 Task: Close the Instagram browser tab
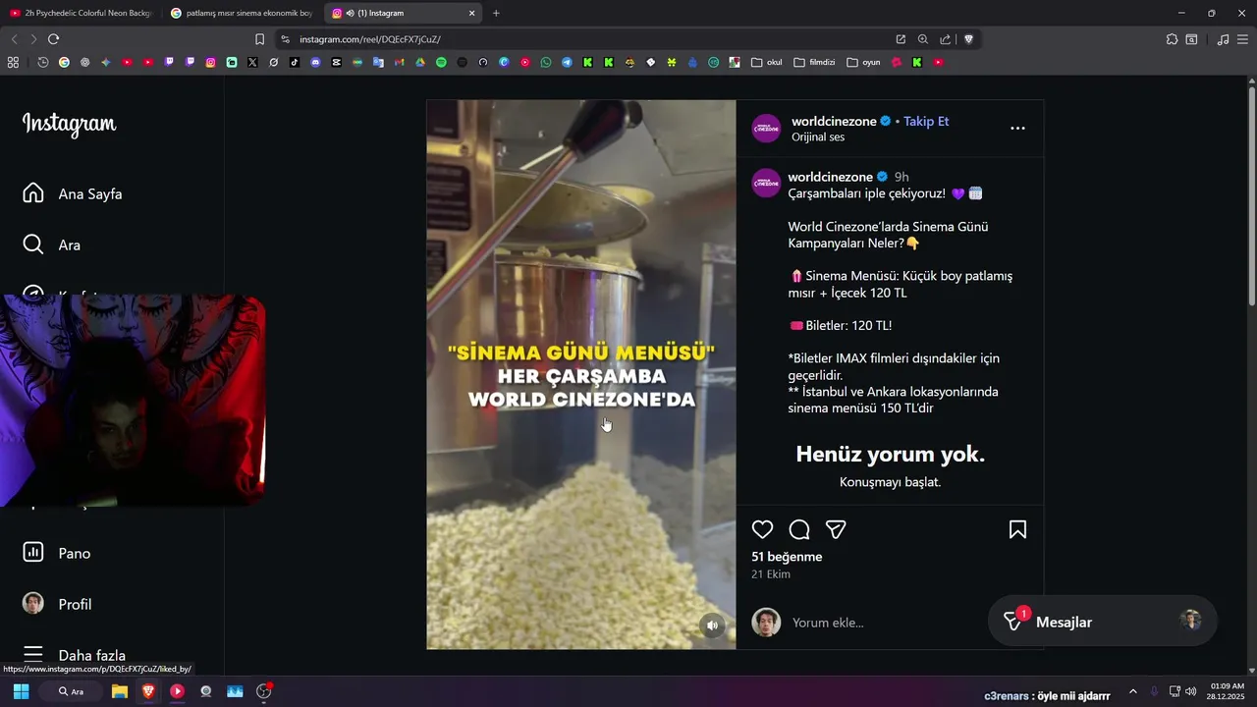click(x=471, y=13)
